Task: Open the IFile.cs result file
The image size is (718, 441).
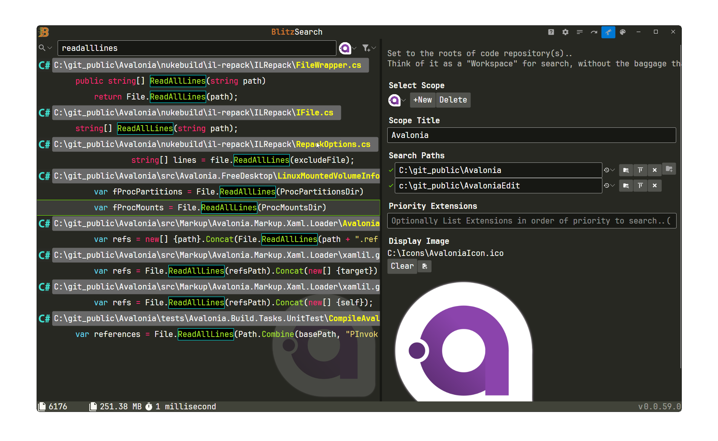Action: coord(196,113)
